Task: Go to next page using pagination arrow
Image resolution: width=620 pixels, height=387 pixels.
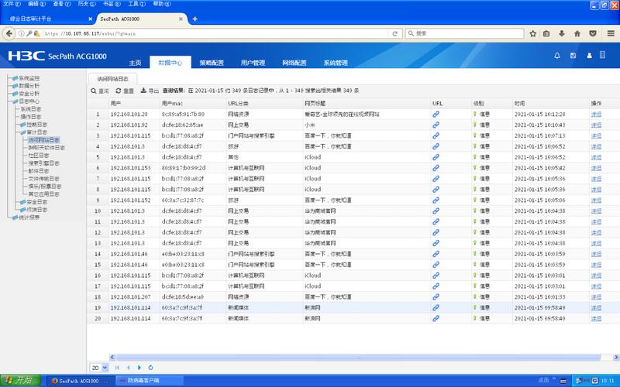Action: coord(139,367)
